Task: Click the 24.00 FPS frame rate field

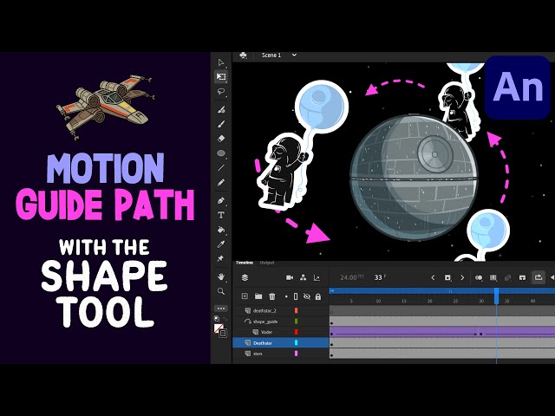Action: tap(351, 277)
